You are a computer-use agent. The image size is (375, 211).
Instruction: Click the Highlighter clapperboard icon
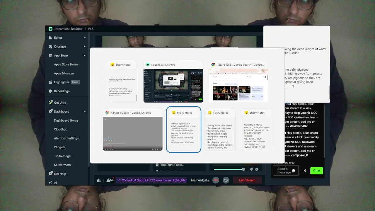(50, 82)
